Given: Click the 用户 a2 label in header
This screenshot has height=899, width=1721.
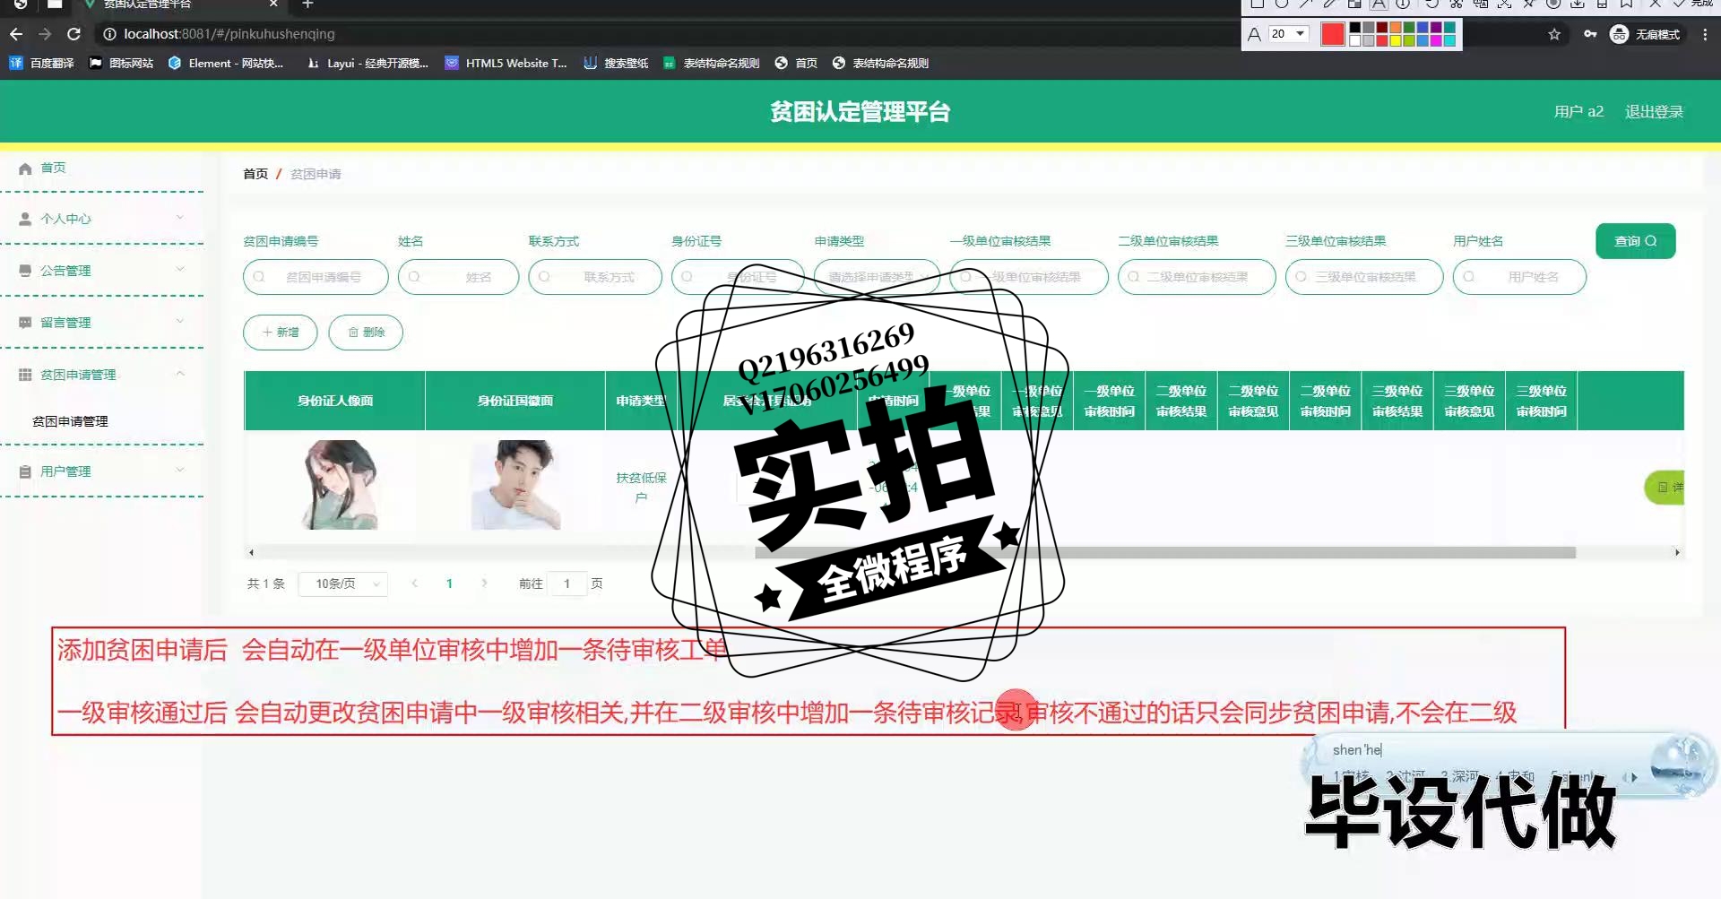Looking at the screenshot, I should (1578, 111).
